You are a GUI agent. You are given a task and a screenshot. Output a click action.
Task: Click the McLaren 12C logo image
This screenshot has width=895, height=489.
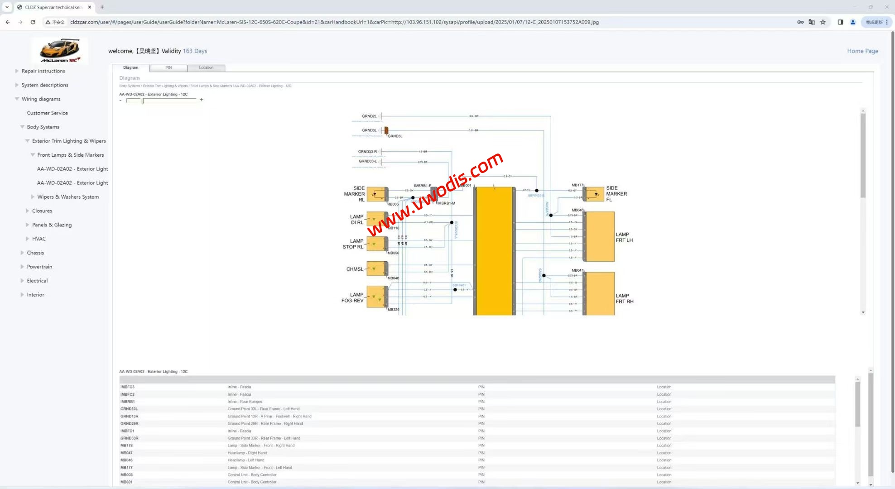pyautogui.click(x=60, y=50)
